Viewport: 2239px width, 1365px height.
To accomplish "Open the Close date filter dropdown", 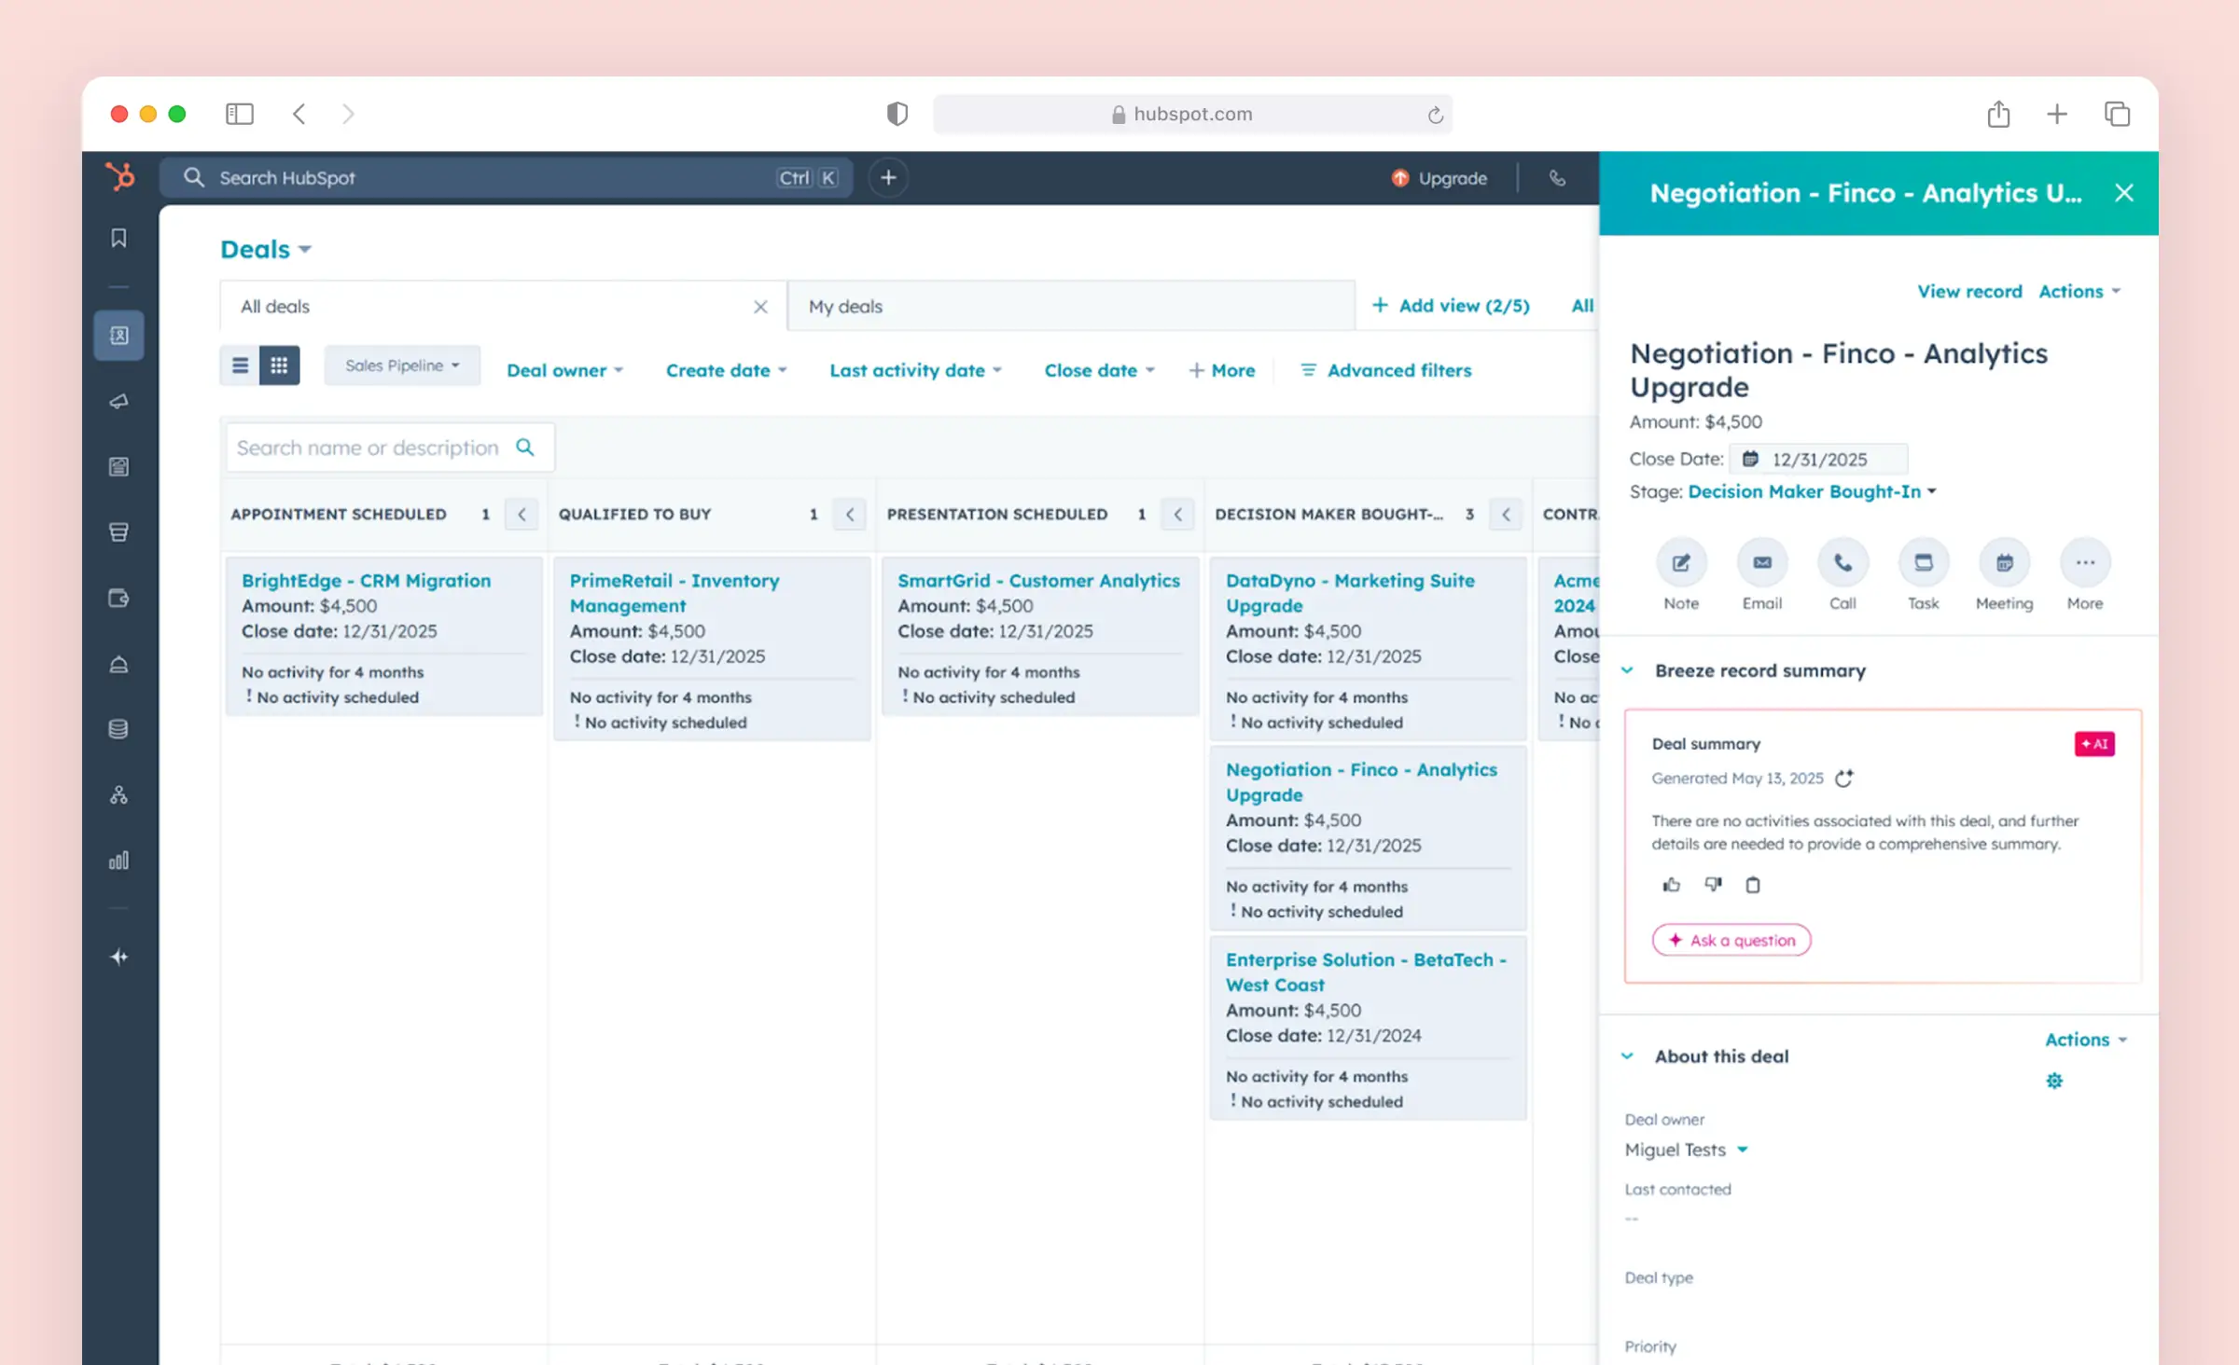I will coord(1100,370).
